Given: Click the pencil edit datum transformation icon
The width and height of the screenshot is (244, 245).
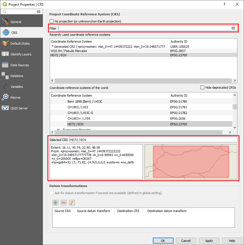Looking at the screenshot, I should [72, 203].
